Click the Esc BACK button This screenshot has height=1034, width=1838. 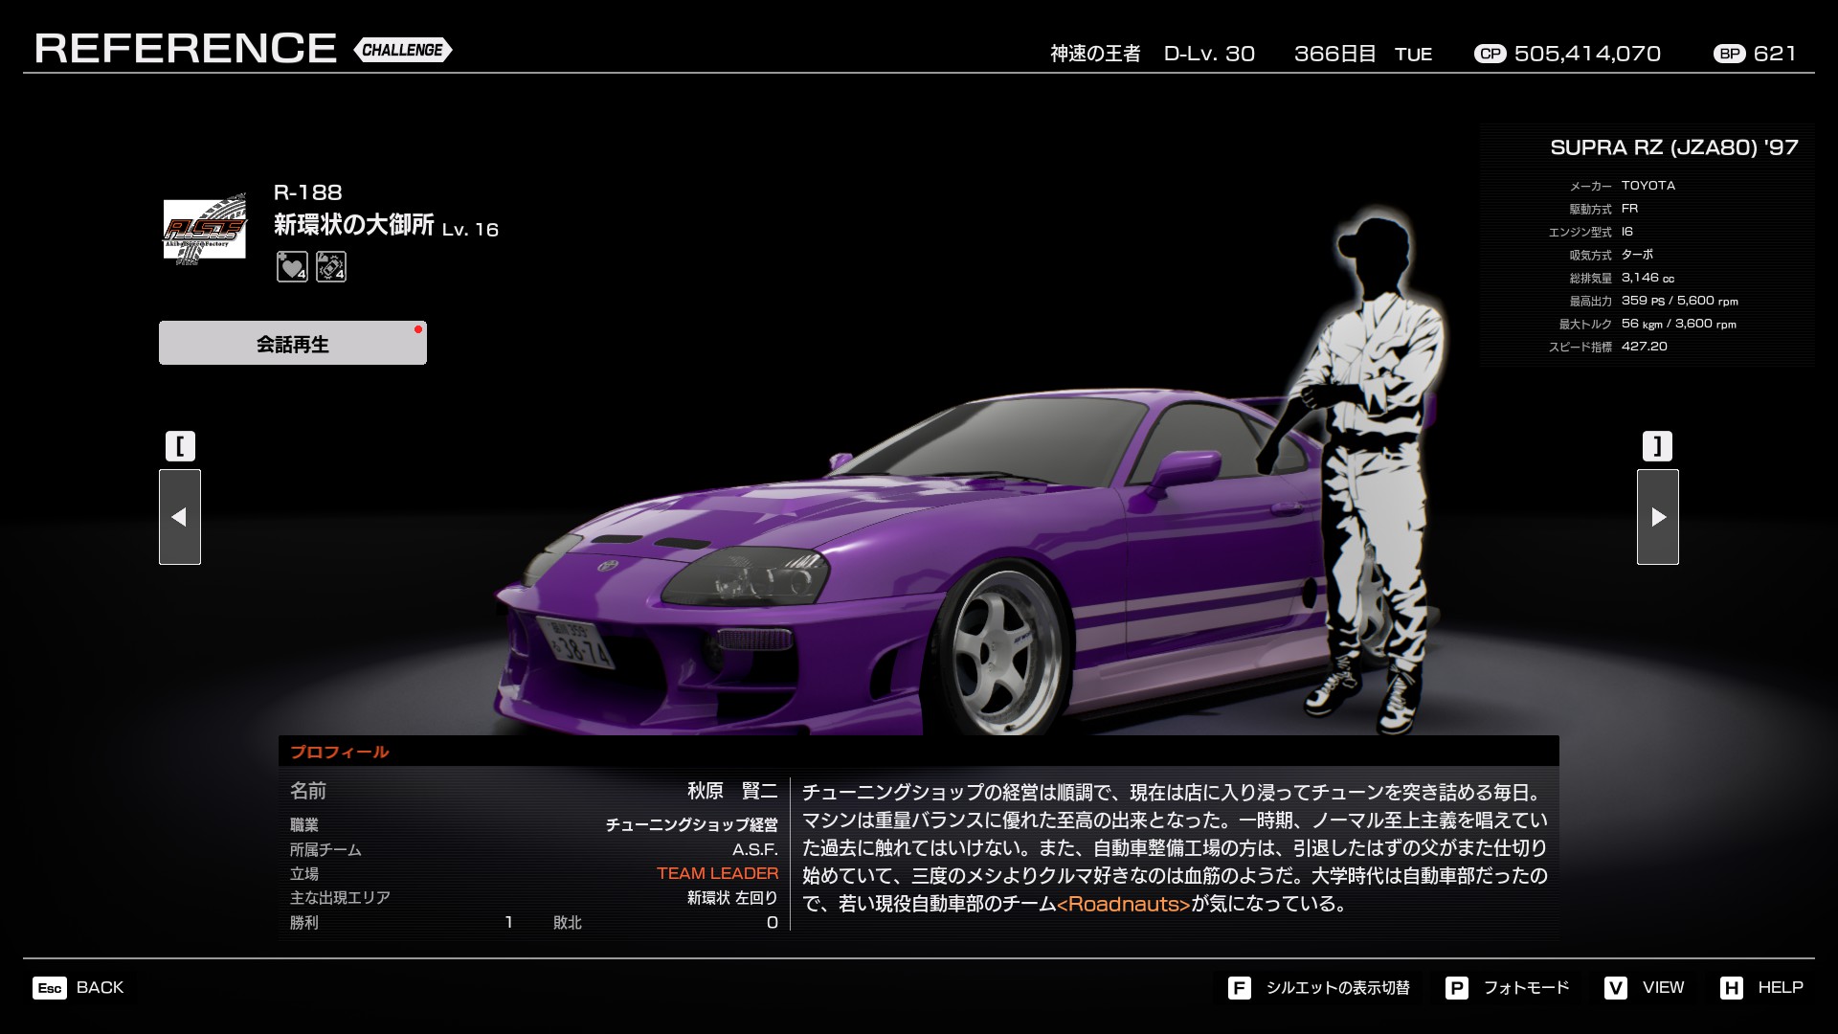point(78,987)
